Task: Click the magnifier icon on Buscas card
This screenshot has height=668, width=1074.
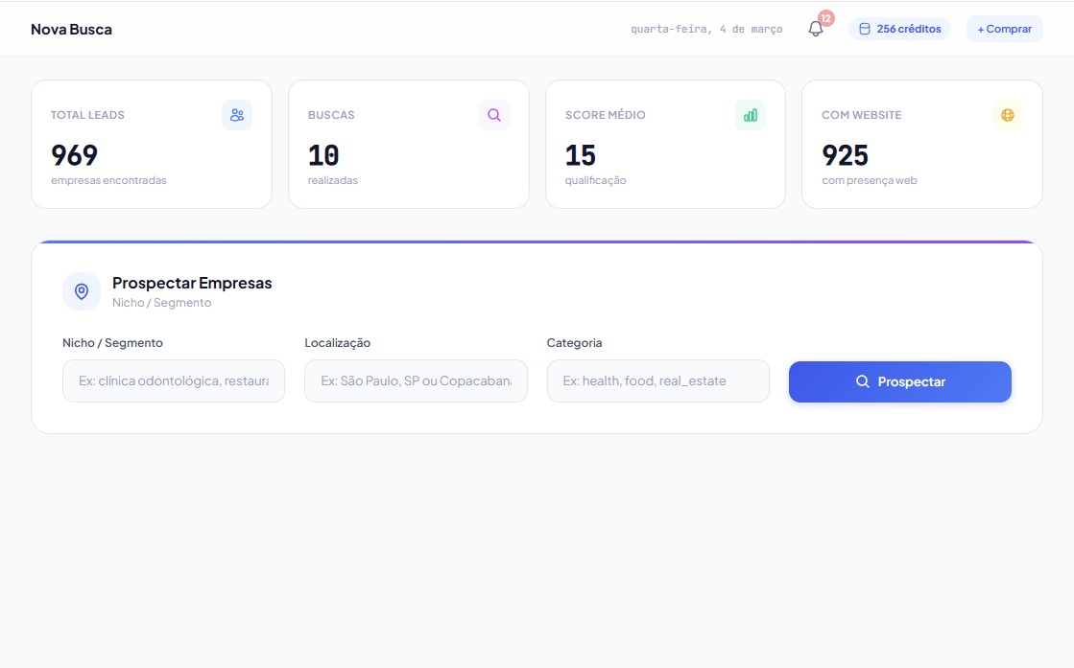Action: click(x=494, y=115)
